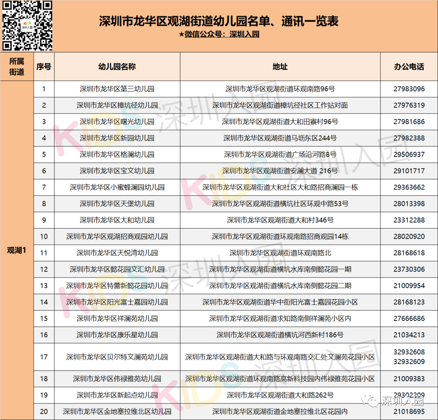Click 深圳市龙华区天悦湾幼儿园 name cell
This screenshot has width=438, height=420.
pos(117,253)
